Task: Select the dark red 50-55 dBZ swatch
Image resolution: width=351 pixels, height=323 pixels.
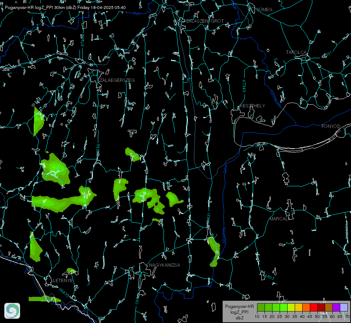Action: (x=321, y=308)
